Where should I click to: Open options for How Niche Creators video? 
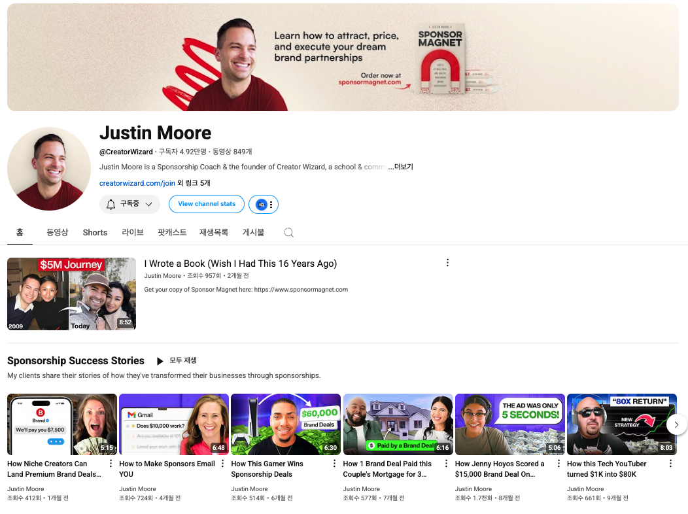(x=111, y=464)
